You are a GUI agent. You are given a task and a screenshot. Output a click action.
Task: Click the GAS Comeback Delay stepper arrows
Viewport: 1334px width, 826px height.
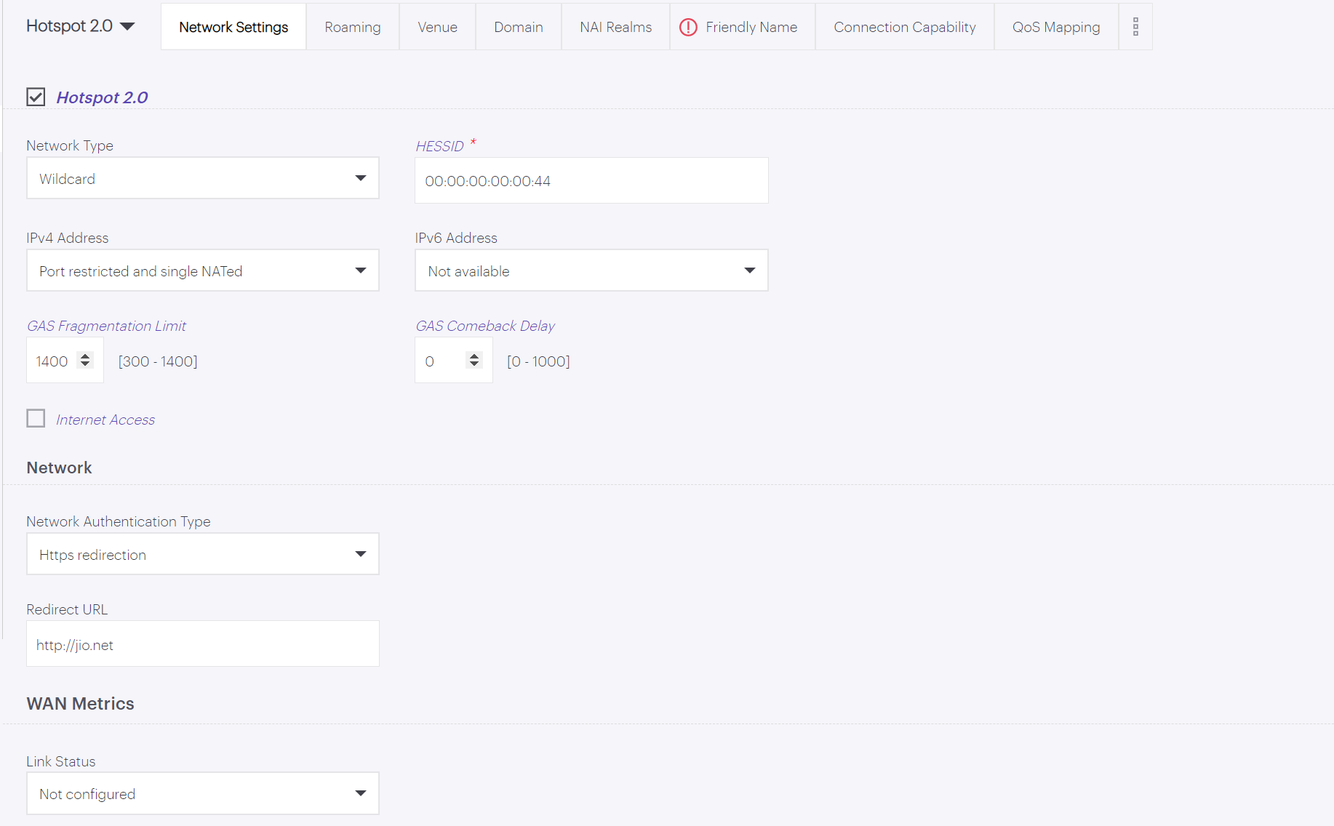(474, 361)
